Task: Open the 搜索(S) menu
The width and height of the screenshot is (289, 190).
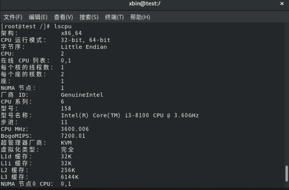Action: (89, 17)
